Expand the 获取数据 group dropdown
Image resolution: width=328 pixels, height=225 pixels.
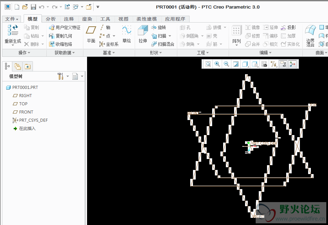coord(65,53)
